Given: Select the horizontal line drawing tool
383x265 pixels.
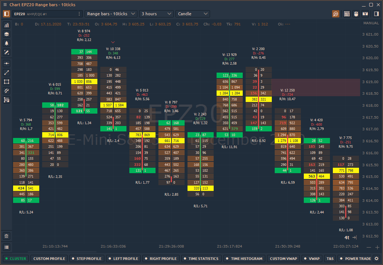Looking at the screenshot, I should pos(7,63).
